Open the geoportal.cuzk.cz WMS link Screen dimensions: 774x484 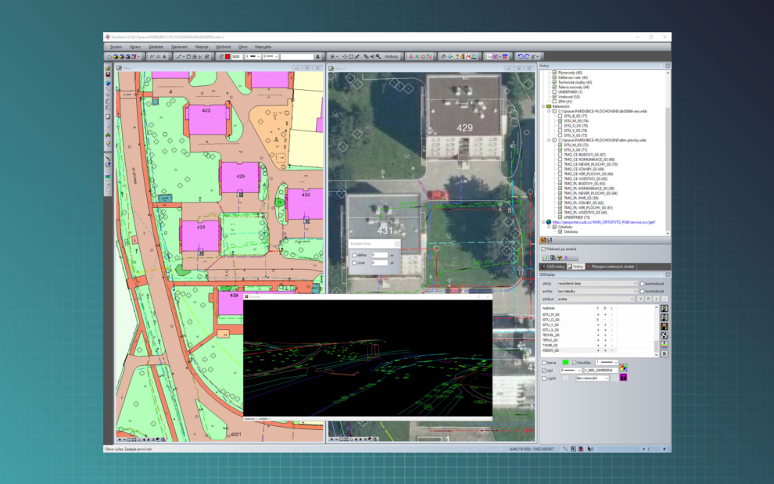(x=604, y=222)
